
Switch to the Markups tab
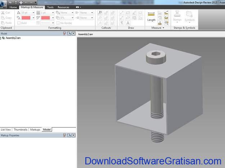pos(35,130)
